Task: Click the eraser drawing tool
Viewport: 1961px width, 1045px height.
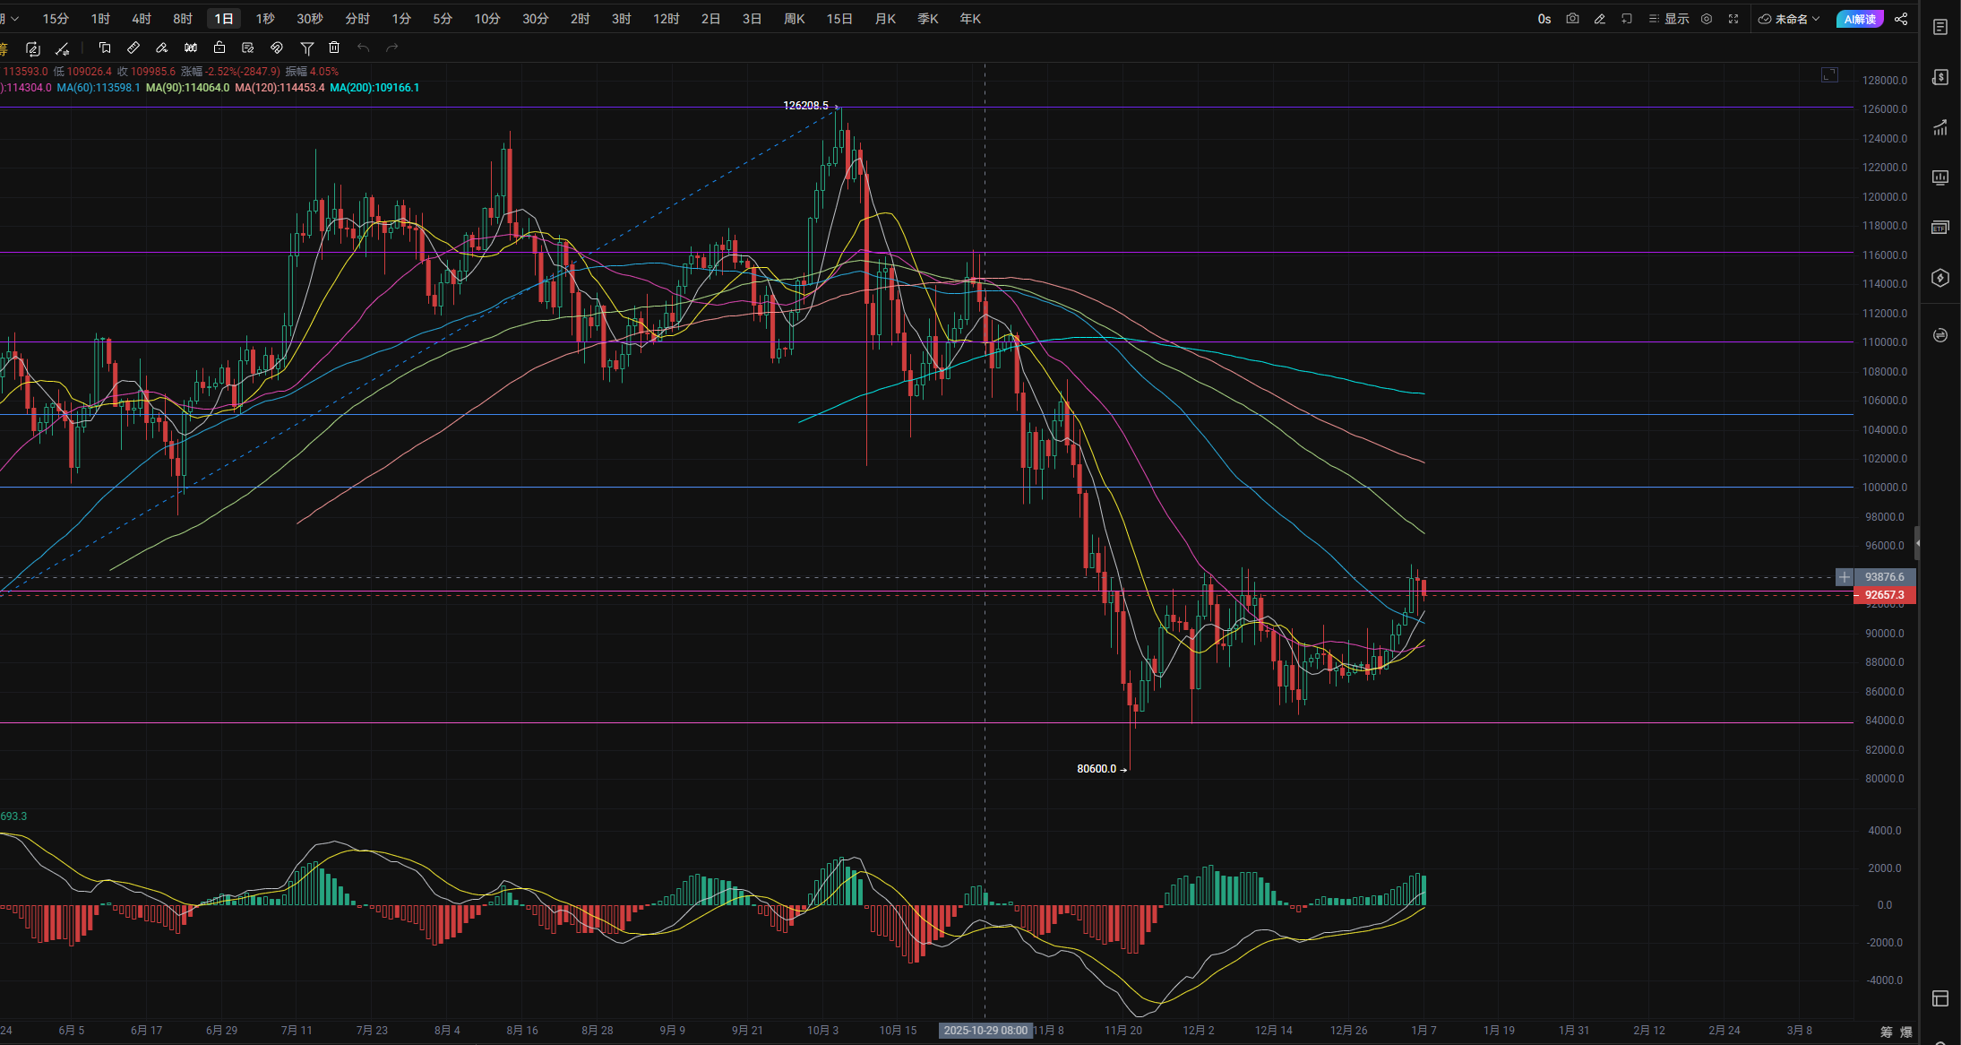Action: click(x=162, y=47)
